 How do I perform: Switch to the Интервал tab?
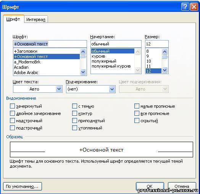(36, 19)
